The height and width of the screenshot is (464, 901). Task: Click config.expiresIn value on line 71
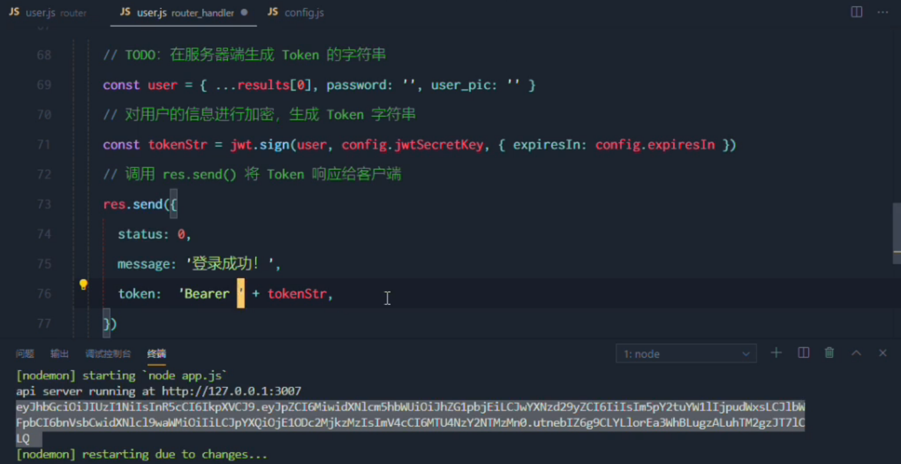tap(655, 145)
